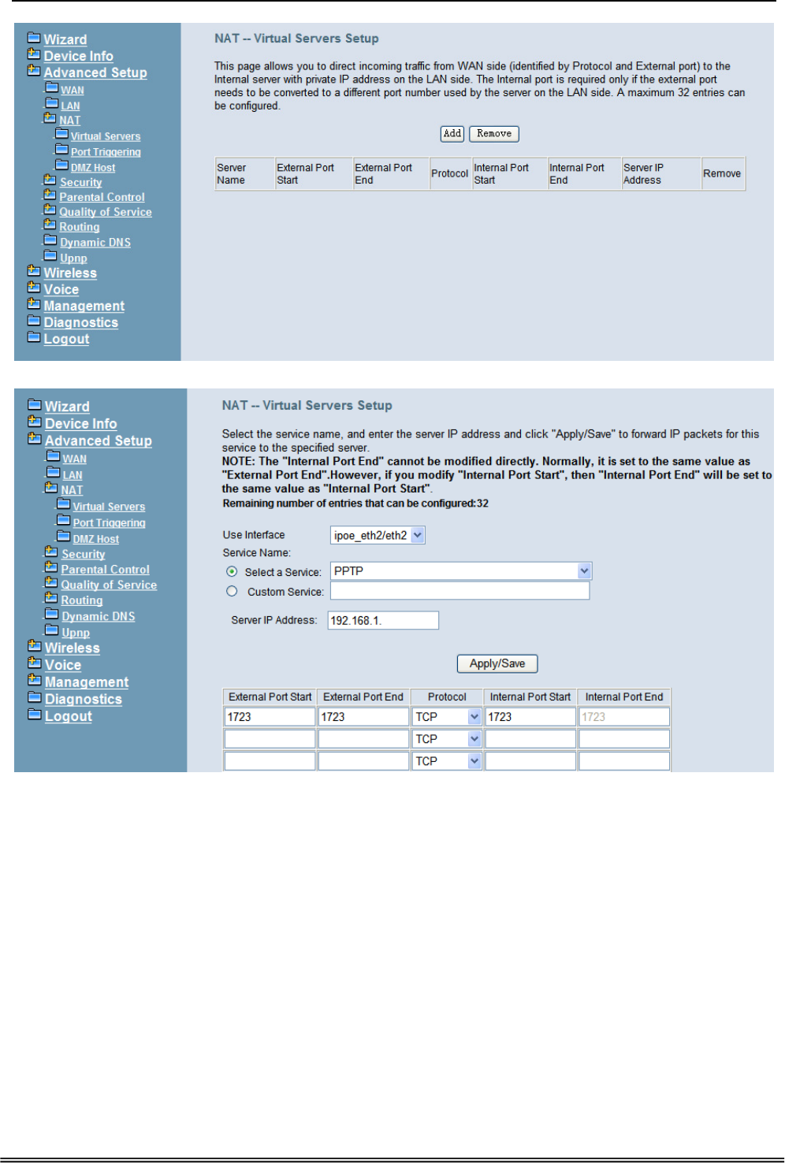The width and height of the screenshot is (785, 1163).
Task: Click External Port Start field containing 1723
Action: [x=270, y=717]
